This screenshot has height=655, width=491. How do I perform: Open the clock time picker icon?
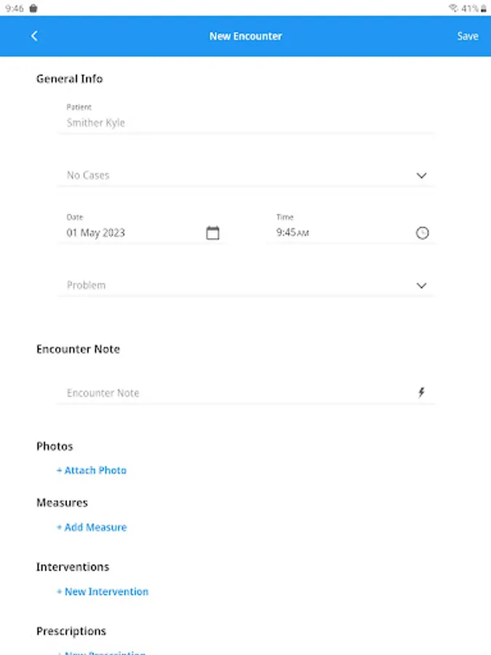[423, 233]
